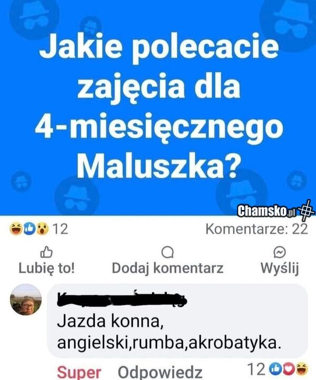The width and height of the screenshot is (316, 380).
Task: Click the blue like reaction on post
Action: 30,229
